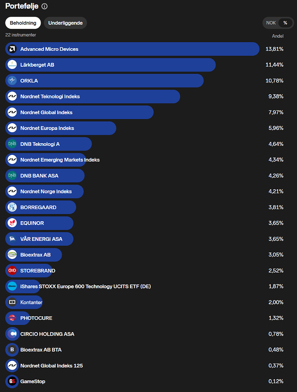Open iShares STOXX Europe 600 Technology ETF

coord(85,287)
